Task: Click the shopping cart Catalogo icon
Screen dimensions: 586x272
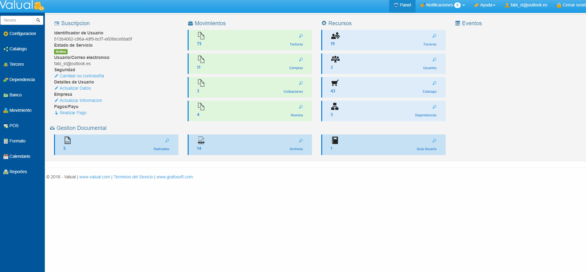Action: click(335, 83)
